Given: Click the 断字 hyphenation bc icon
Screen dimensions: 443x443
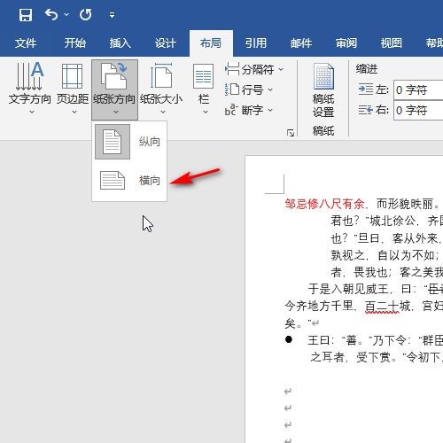Looking at the screenshot, I should tap(231, 110).
